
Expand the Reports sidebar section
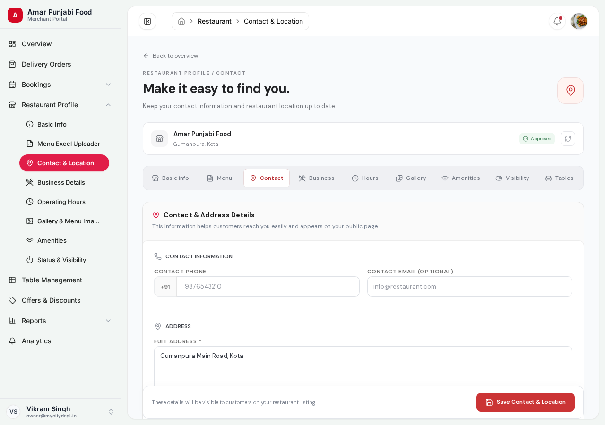click(60, 321)
